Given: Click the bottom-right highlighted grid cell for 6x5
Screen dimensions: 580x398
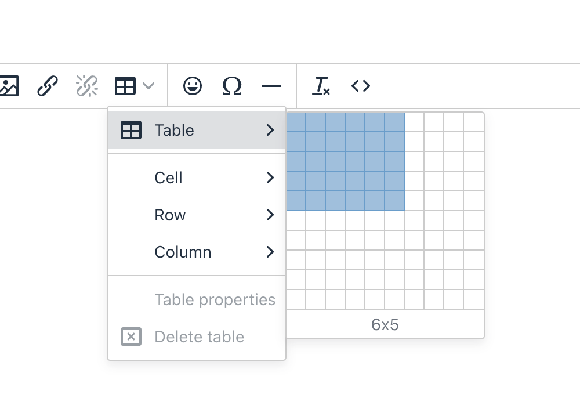Looking at the screenshot, I should pyautogui.click(x=394, y=201).
